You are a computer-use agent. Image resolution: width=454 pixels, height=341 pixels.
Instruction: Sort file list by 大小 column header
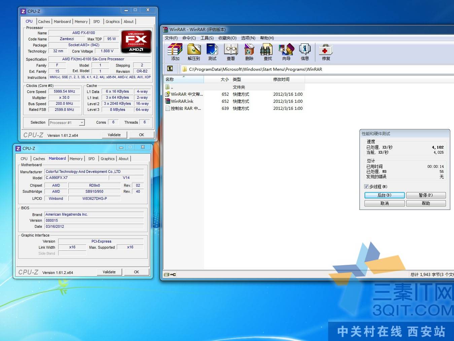[217, 80]
